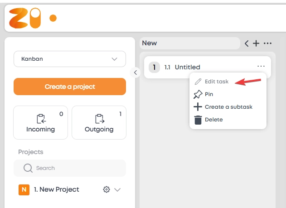Add a task with the plus icon
The image size is (286, 208).
tap(256, 44)
